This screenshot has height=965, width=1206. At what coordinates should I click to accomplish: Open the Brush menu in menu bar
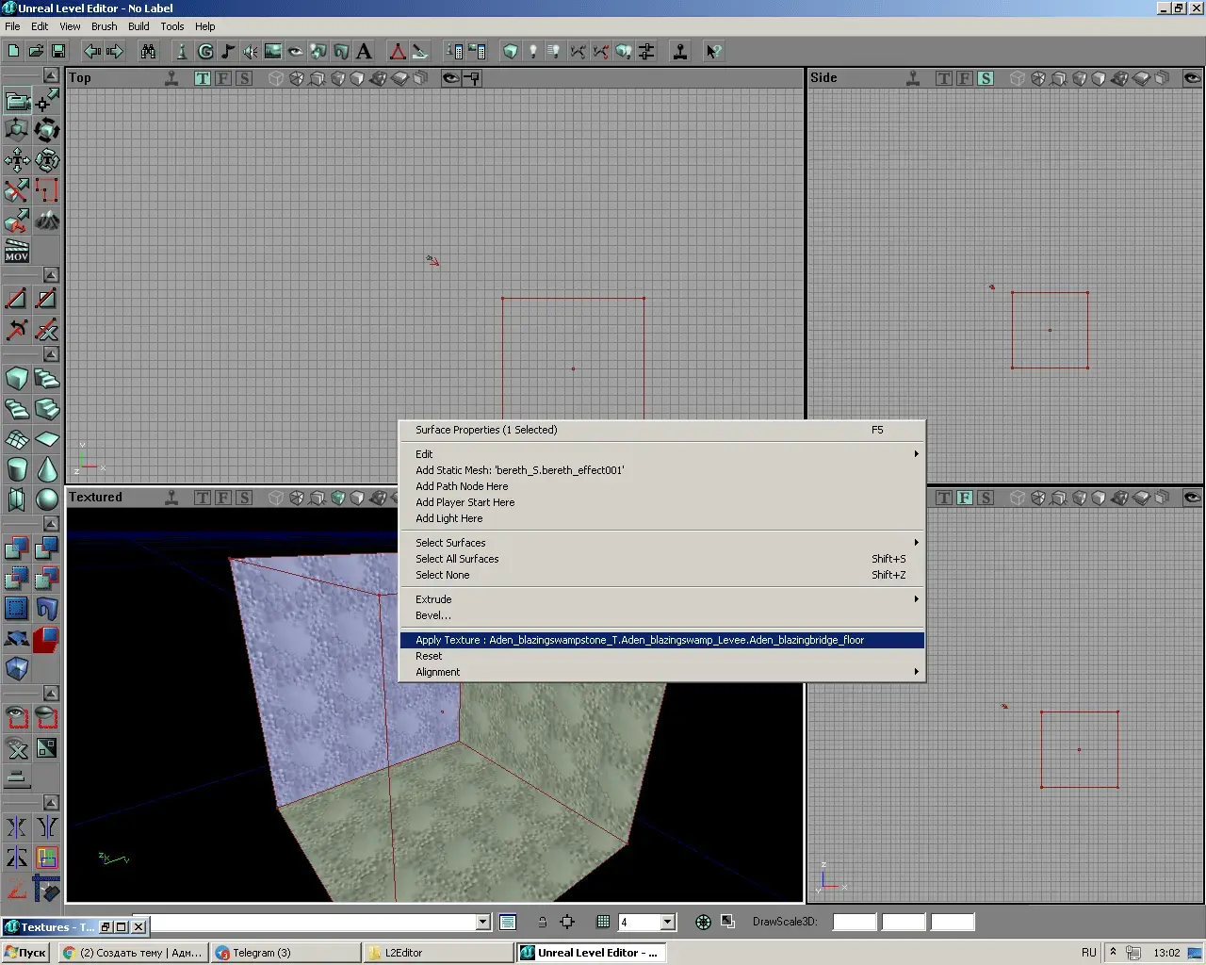click(x=104, y=26)
